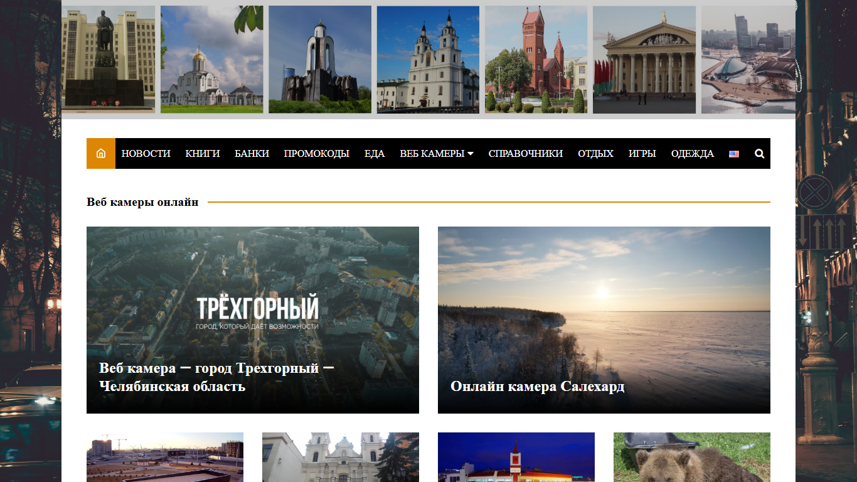Open the ПРОМОКОДЫ section

click(x=317, y=154)
